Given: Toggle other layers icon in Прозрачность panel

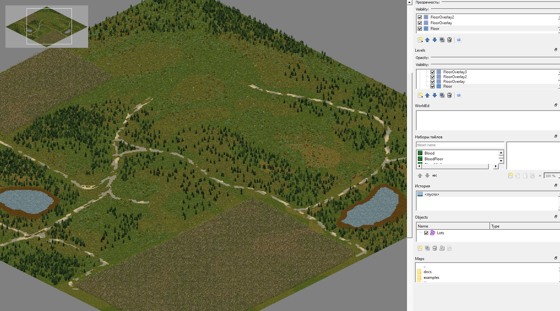Looking at the screenshot, I should (x=459, y=40).
